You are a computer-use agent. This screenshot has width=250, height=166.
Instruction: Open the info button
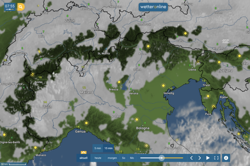point(226,158)
